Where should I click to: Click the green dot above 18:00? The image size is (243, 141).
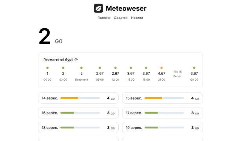point(146,68)
